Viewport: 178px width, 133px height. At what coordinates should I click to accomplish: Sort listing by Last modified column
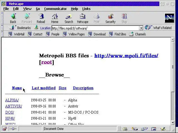(x=44, y=88)
